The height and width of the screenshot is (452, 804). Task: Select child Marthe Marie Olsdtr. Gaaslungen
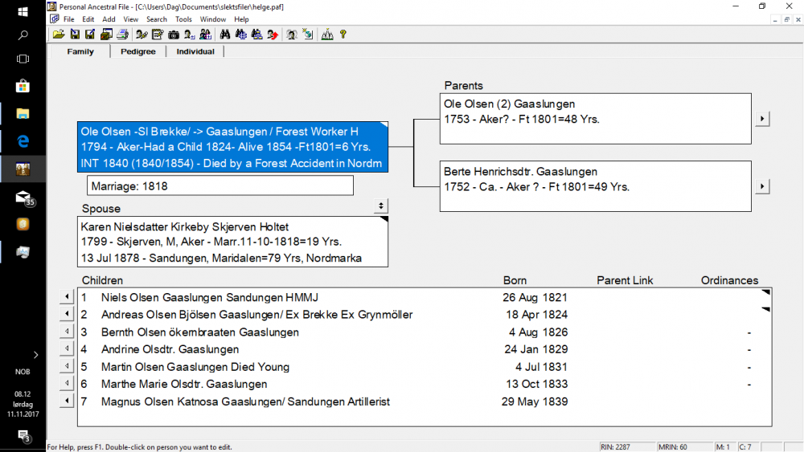pyautogui.click(x=184, y=384)
